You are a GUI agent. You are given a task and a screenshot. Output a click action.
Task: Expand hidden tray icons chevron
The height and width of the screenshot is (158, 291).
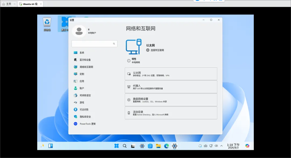pyautogui.click(x=221, y=146)
